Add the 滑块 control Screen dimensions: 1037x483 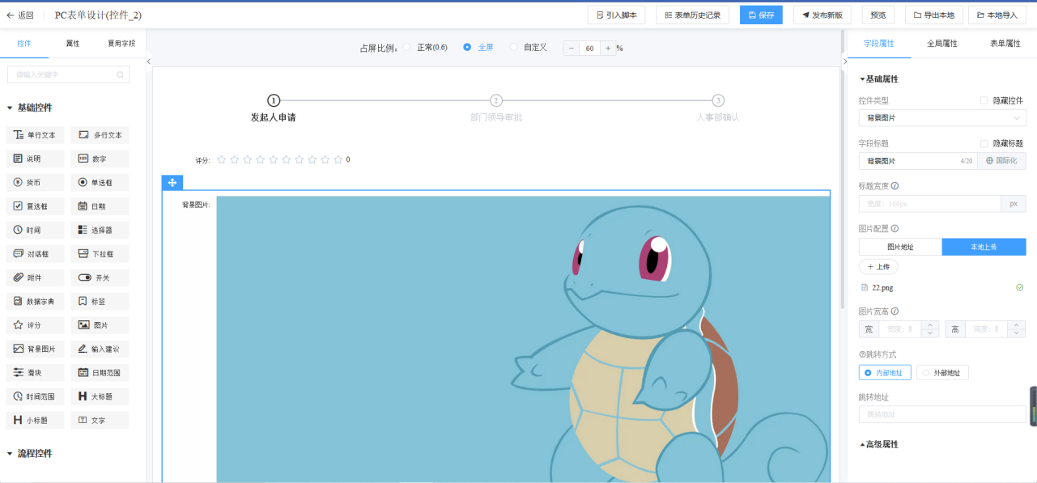[35, 373]
